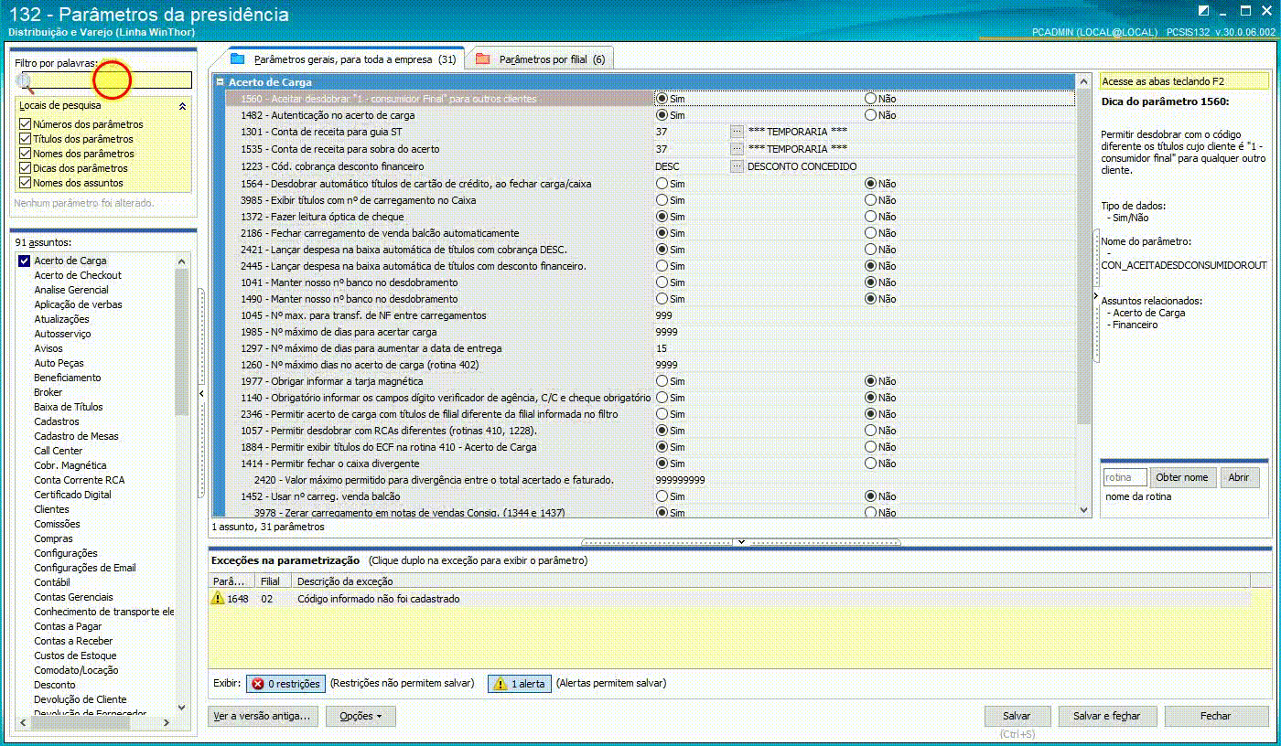Click the Filial column header in exceptions
This screenshot has width=1281, height=746.
[x=273, y=581]
